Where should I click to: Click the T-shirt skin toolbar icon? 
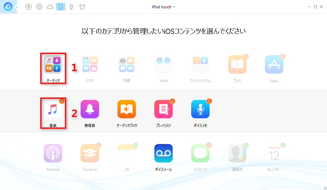pos(82,7)
